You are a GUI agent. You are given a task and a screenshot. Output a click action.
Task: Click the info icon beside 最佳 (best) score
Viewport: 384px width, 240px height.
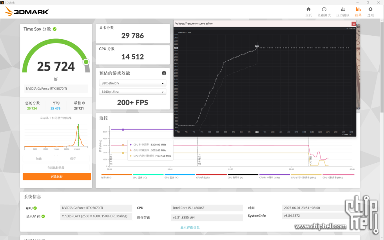click(83, 103)
